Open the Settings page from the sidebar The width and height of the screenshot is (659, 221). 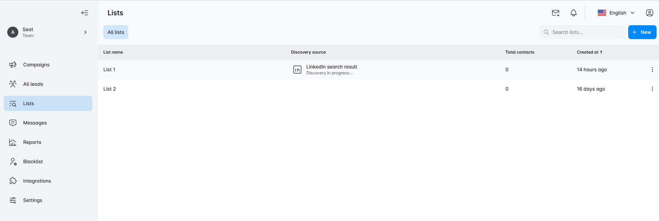(x=33, y=200)
